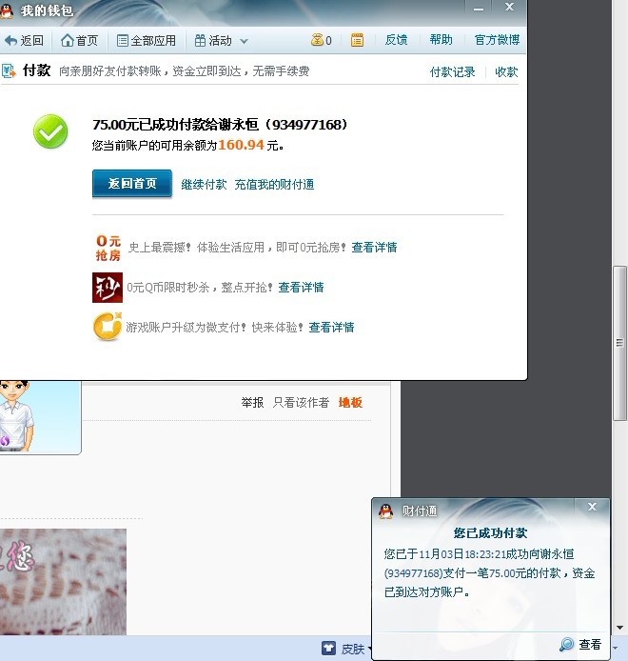Screen dimensions: 628x661
Task: Switch to 收款 receive money
Action: point(506,72)
